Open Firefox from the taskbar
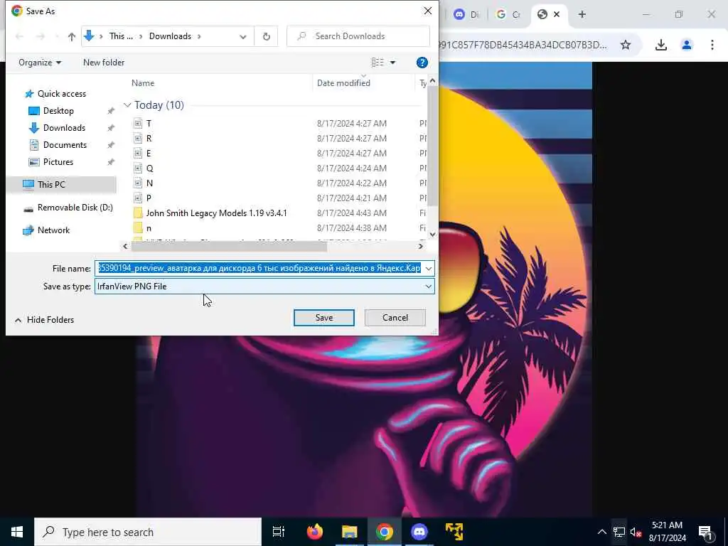 point(315,532)
